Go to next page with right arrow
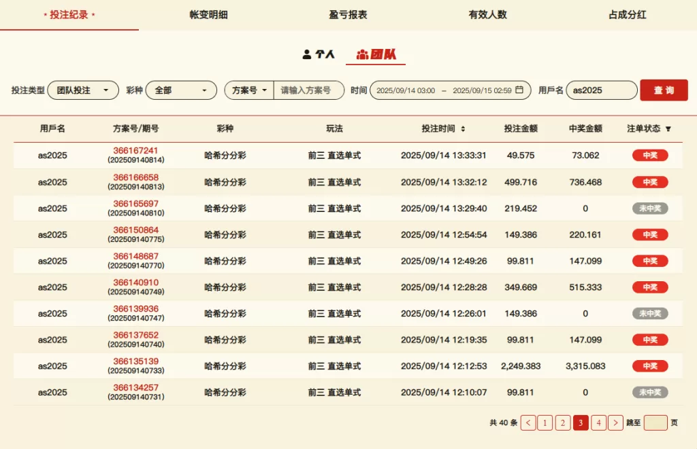697x449 pixels. (615, 423)
